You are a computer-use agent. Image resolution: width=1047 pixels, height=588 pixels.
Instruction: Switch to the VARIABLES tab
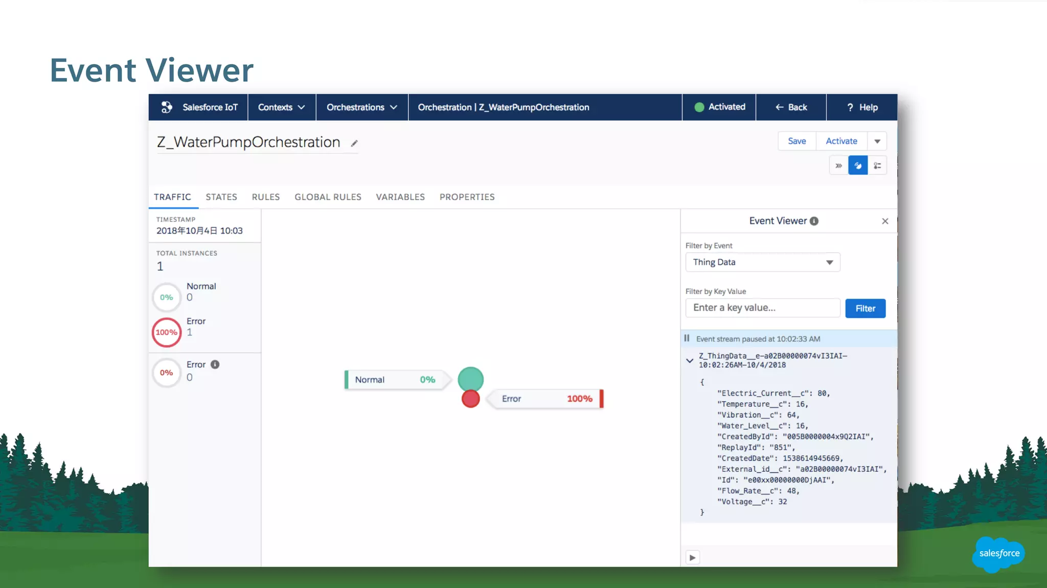(400, 197)
